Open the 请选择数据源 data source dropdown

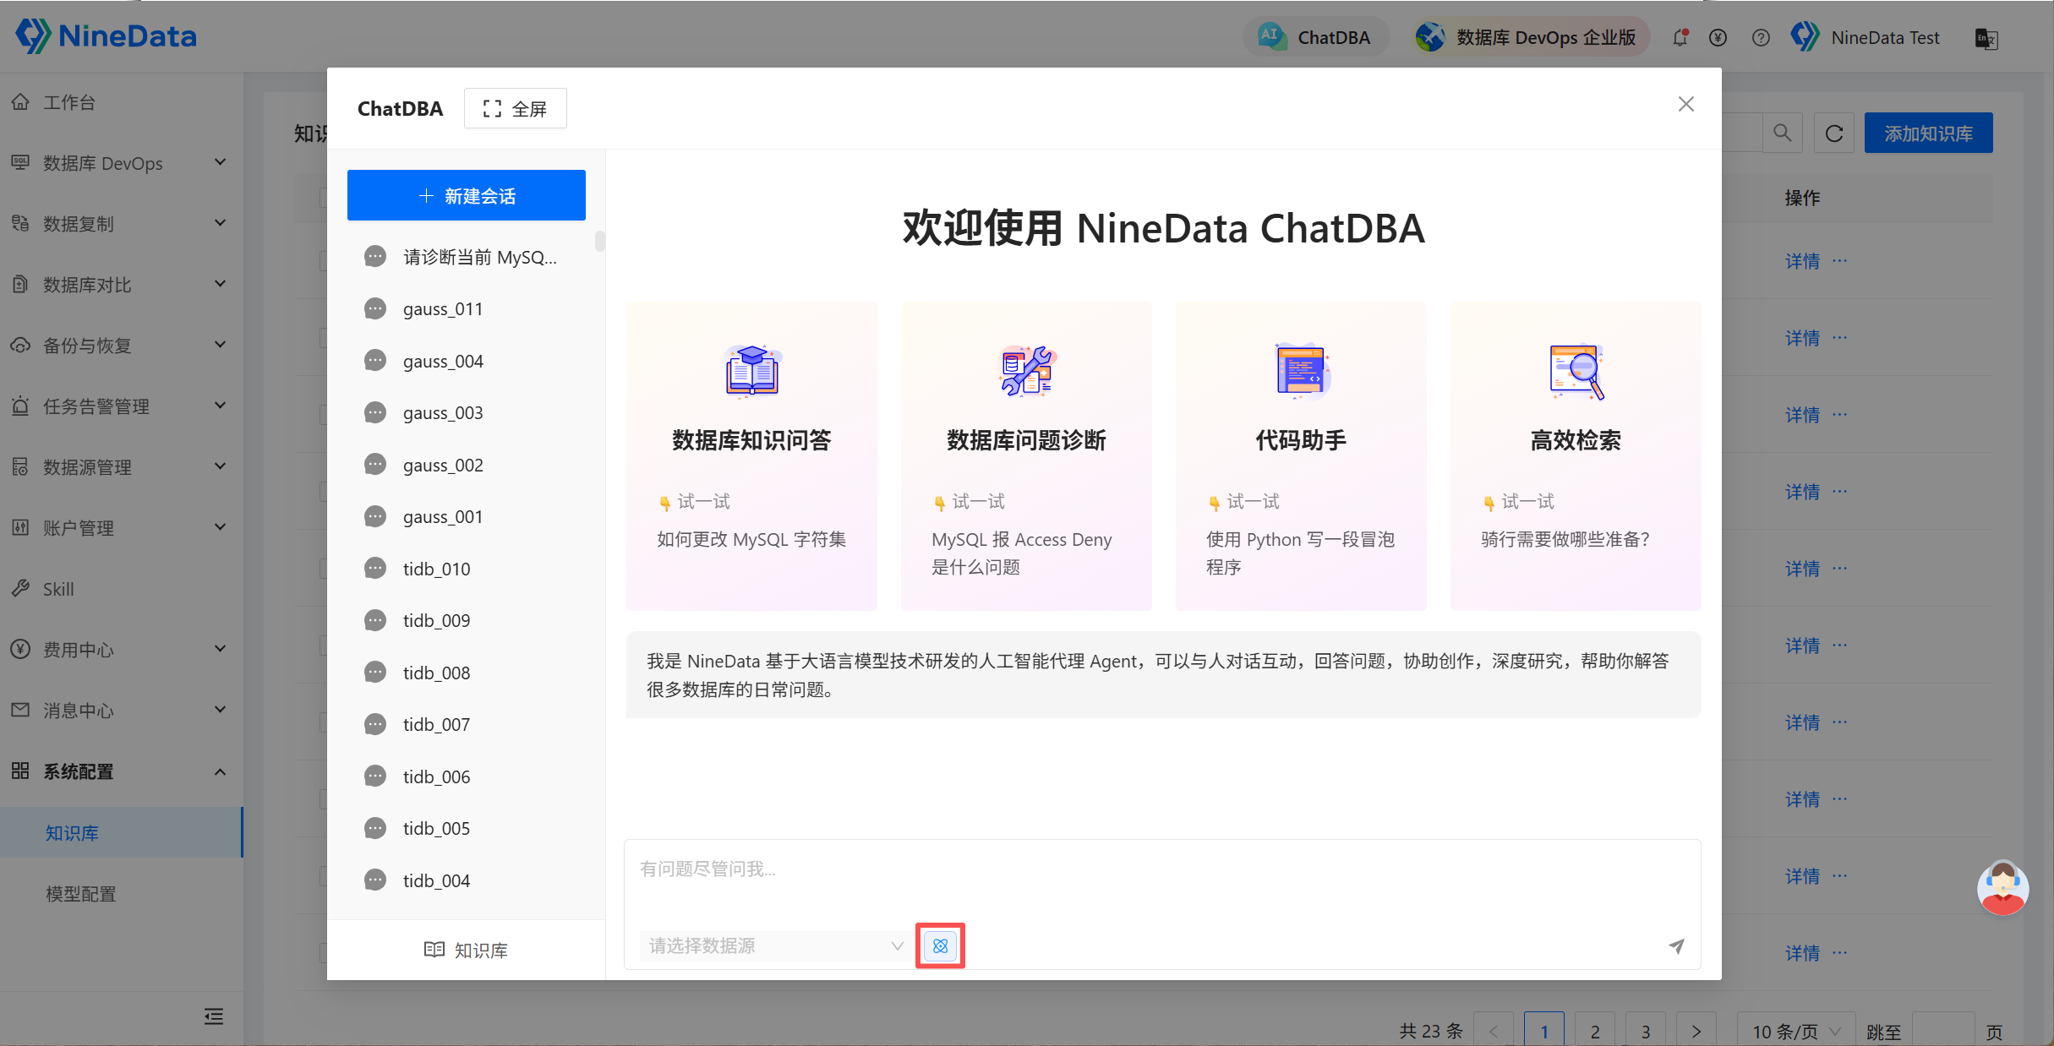click(x=775, y=945)
